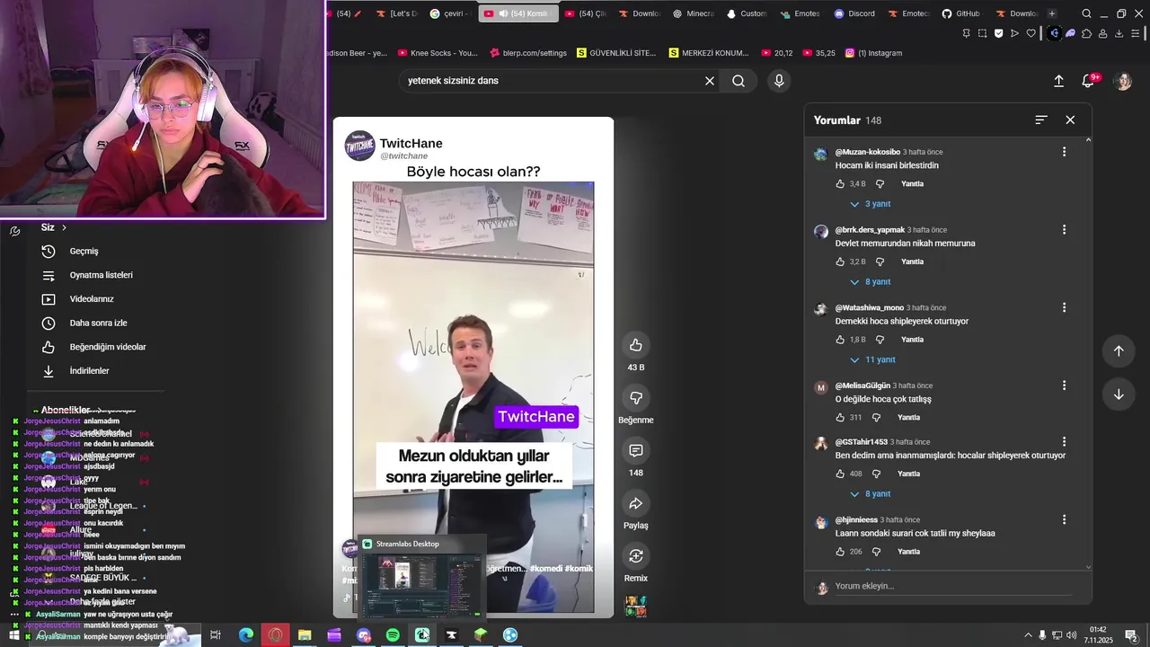Expand 11 yanıt replies under Watashiwa_mono
Screen dimensions: 1150x647
pos(872,359)
